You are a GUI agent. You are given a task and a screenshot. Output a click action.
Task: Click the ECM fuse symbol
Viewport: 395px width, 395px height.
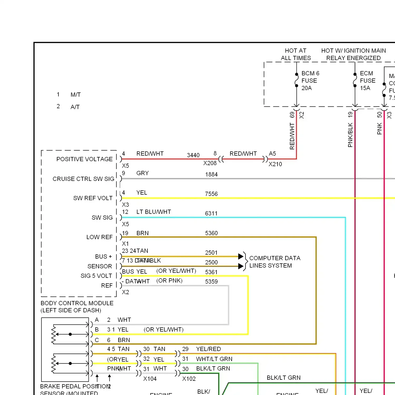point(355,80)
